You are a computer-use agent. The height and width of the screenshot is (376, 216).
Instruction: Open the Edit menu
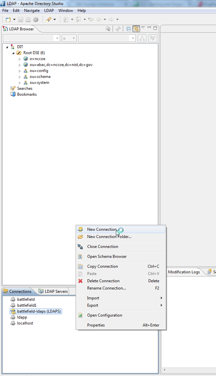point(16,11)
